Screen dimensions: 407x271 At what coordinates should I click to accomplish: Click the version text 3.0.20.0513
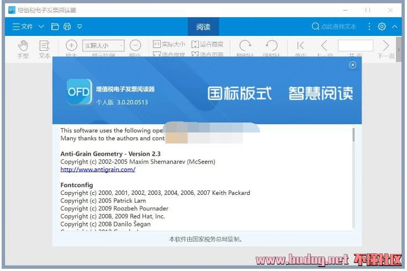point(133,102)
